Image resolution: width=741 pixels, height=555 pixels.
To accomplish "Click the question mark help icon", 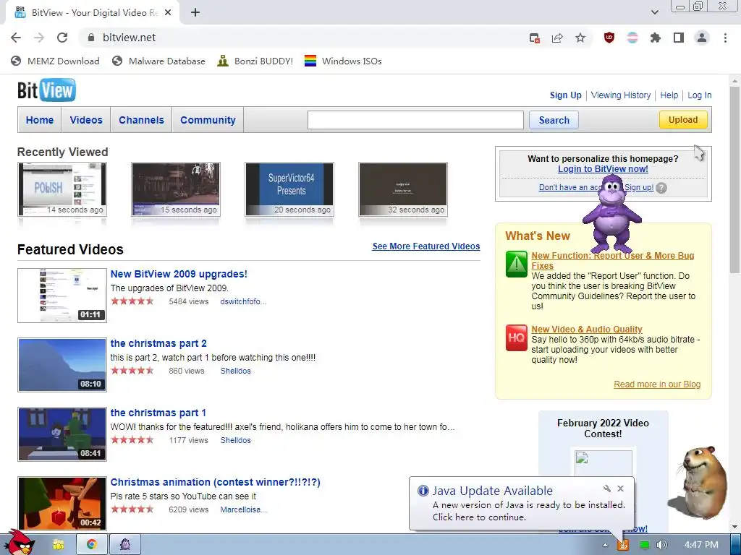I will [661, 188].
